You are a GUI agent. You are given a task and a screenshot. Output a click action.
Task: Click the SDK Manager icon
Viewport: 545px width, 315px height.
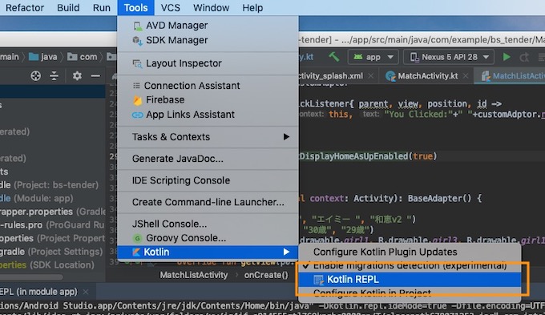pos(138,41)
